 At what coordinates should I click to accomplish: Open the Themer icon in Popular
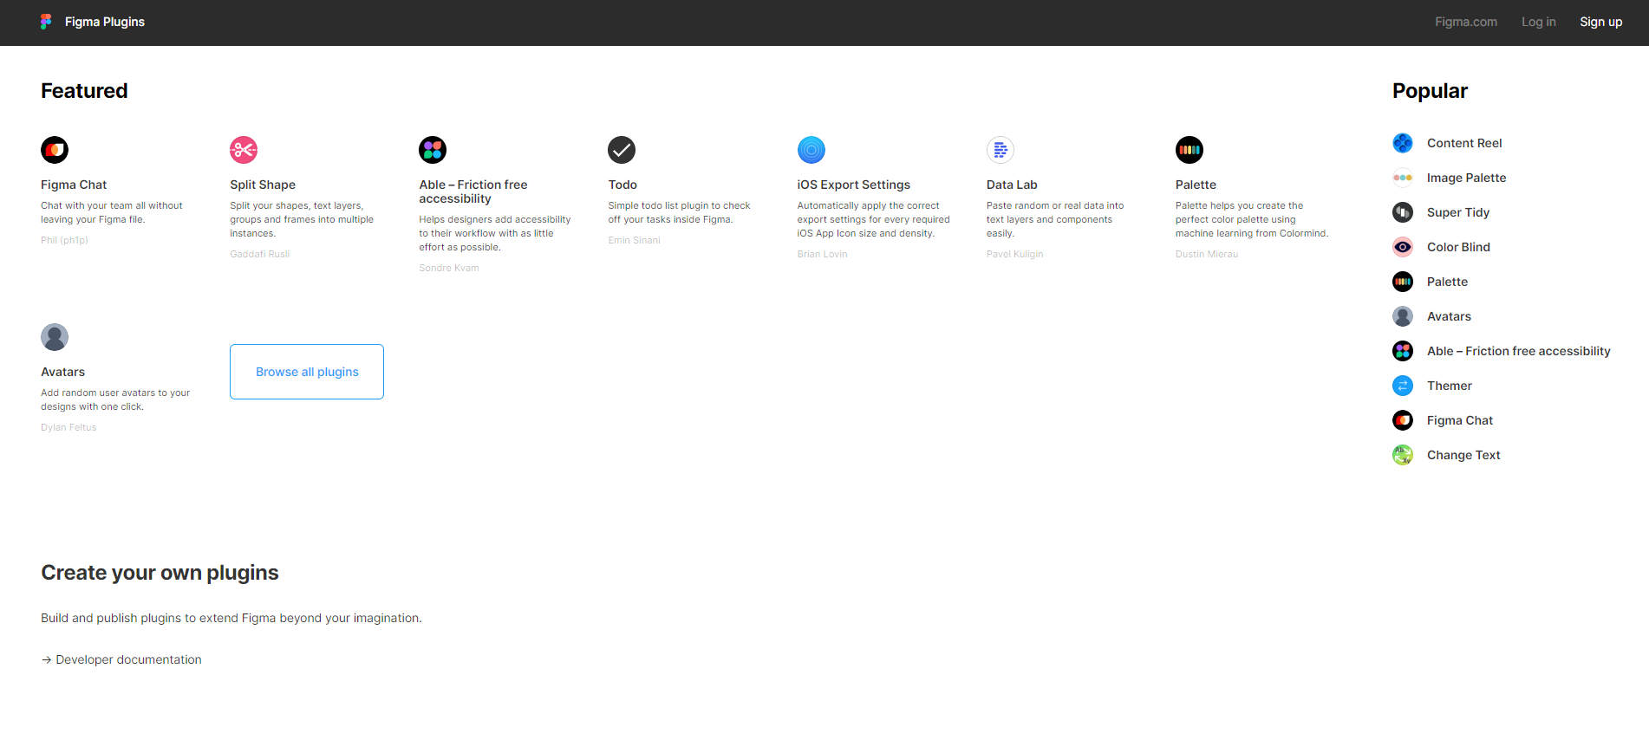[x=1402, y=386]
